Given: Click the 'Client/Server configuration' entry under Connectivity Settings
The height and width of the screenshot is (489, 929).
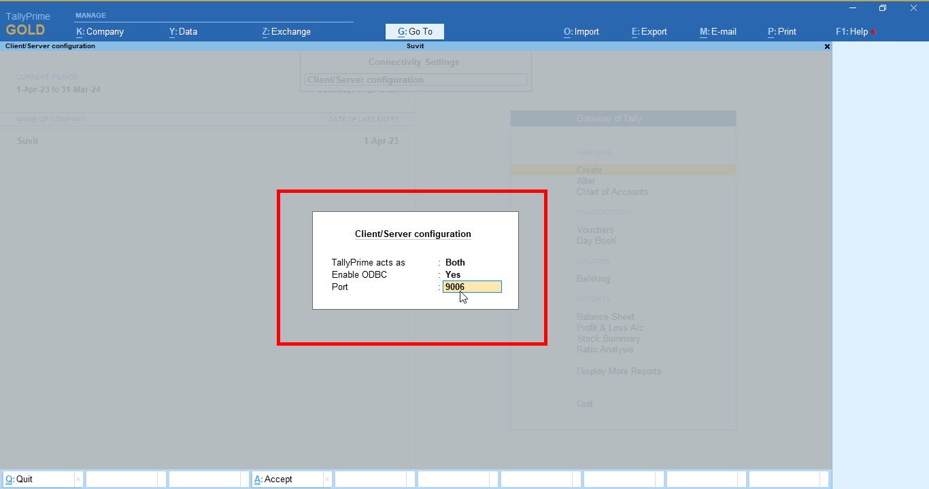Looking at the screenshot, I should click(x=416, y=79).
